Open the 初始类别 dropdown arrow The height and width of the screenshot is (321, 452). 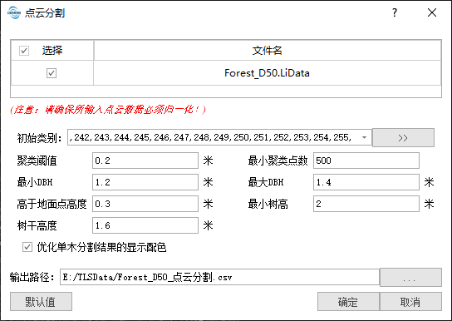tap(364, 137)
